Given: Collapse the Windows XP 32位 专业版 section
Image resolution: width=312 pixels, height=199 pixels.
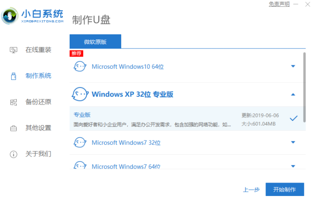Looking at the screenshot, I should tap(293, 94).
